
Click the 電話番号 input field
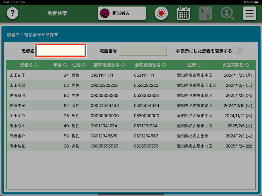click(x=143, y=51)
